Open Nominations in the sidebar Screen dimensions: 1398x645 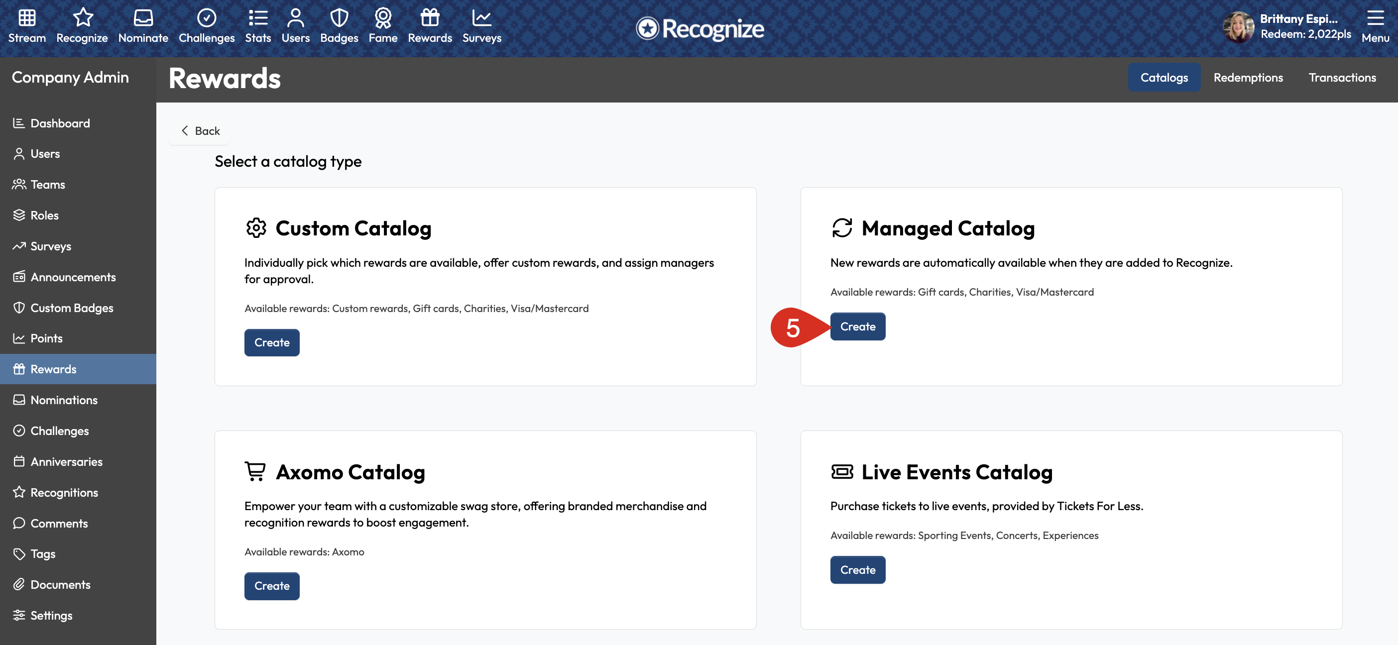click(x=78, y=400)
